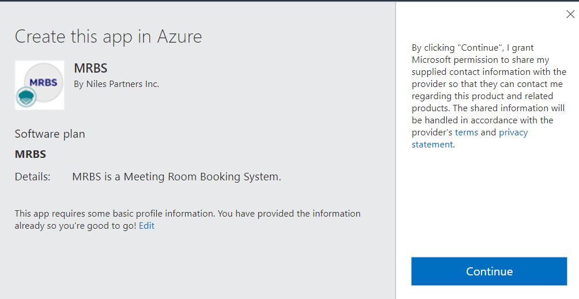This screenshot has height=299, width=579.
Task: Select the MRBS app title beside the logo
Action: [91, 68]
